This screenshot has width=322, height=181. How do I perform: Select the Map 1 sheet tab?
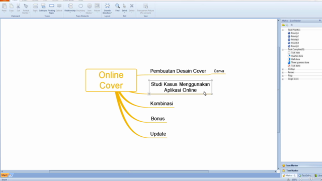pyautogui.click(x=4, y=175)
